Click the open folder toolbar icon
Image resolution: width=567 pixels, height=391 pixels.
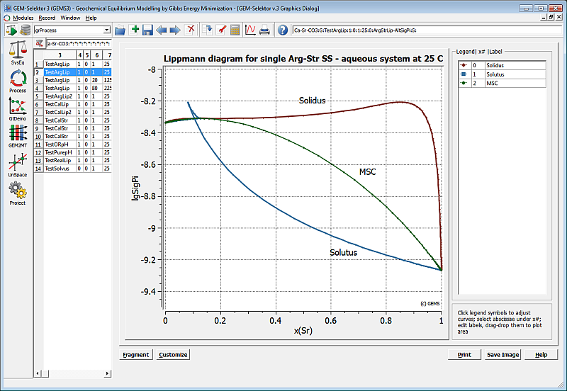click(x=120, y=30)
